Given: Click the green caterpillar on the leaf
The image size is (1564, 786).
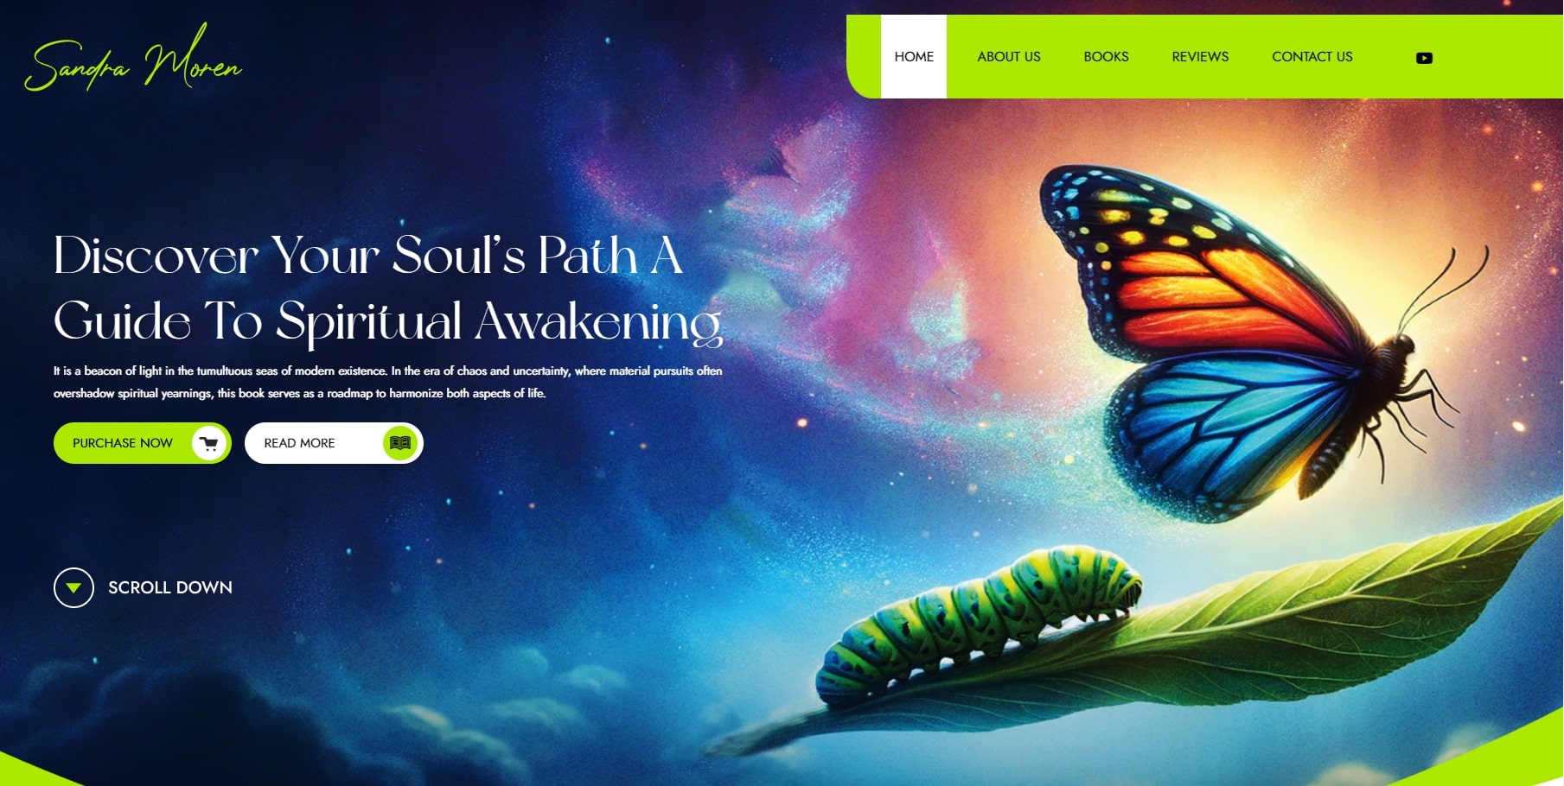Looking at the screenshot, I should click(x=979, y=626).
